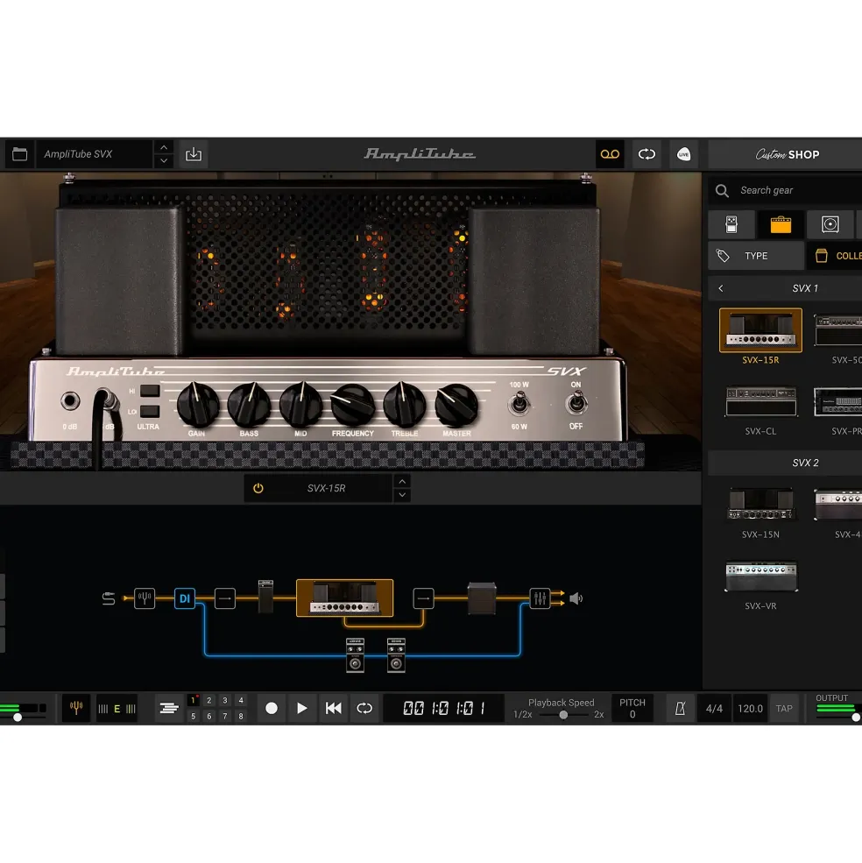
Task: Switch to the TYPE filter tab
Action: [756, 256]
